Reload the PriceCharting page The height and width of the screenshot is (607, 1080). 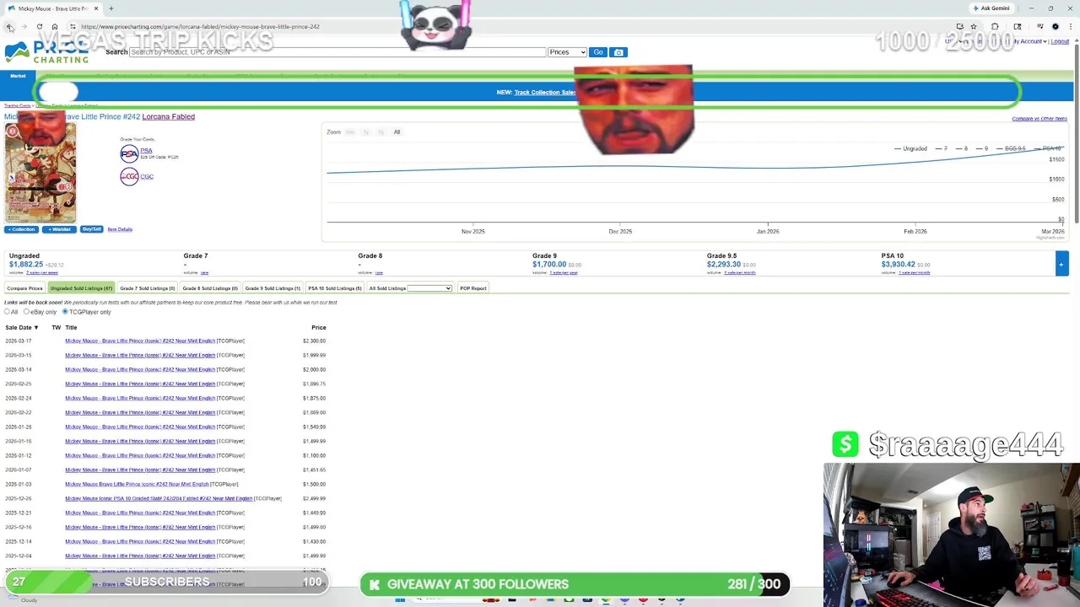click(39, 27)
